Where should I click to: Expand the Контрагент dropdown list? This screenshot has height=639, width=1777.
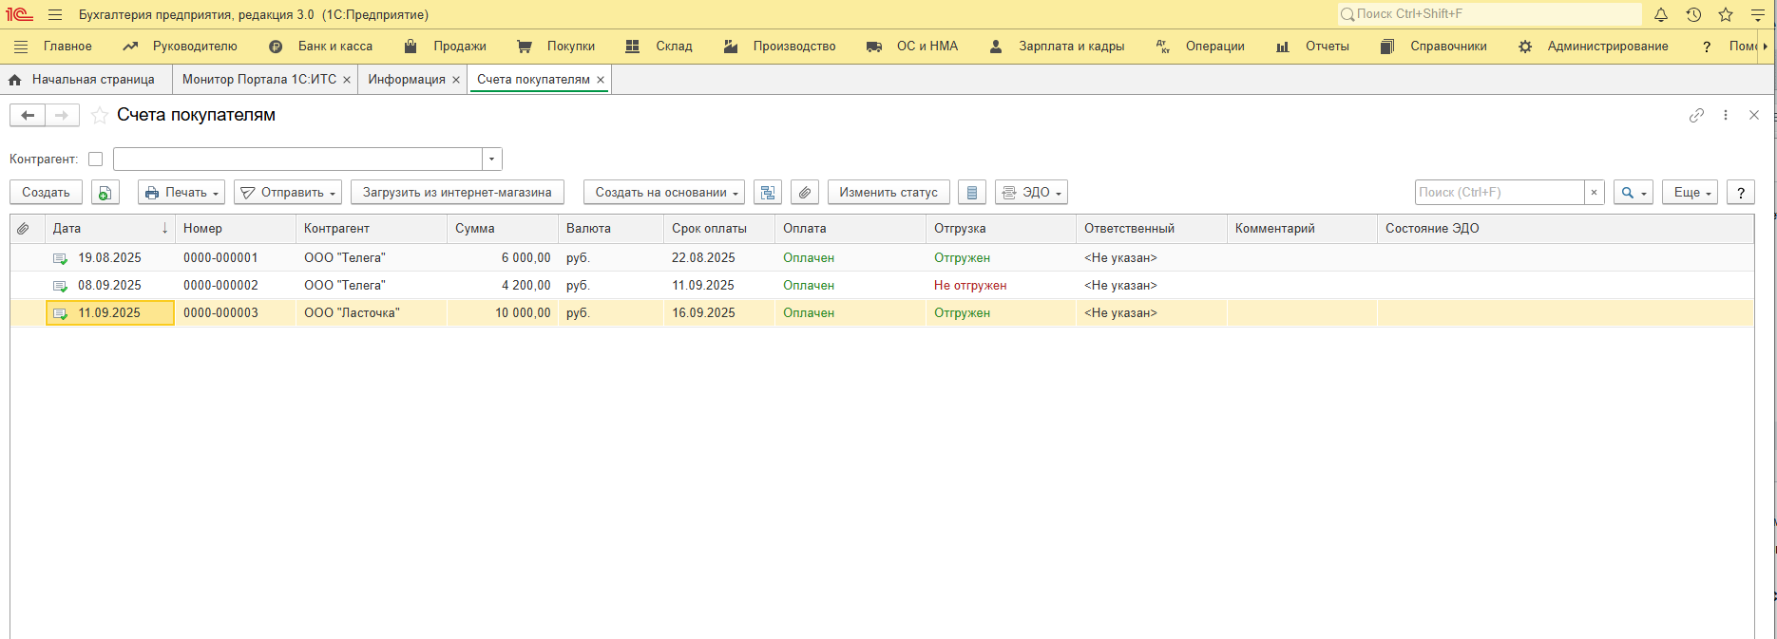pyautogui.click(x=491, y=160)
